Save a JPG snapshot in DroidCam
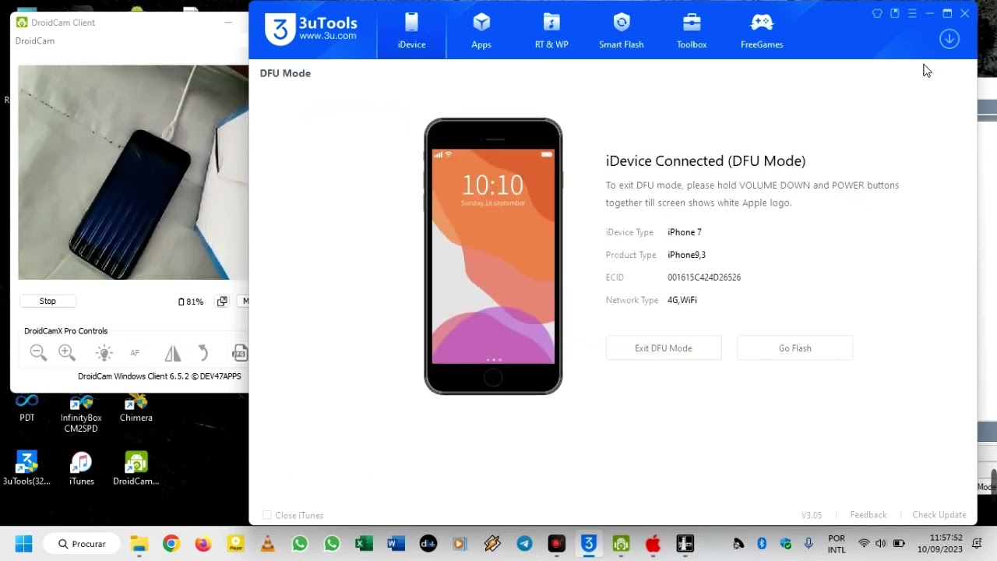 pyautogui.click(x=240, y=353)
